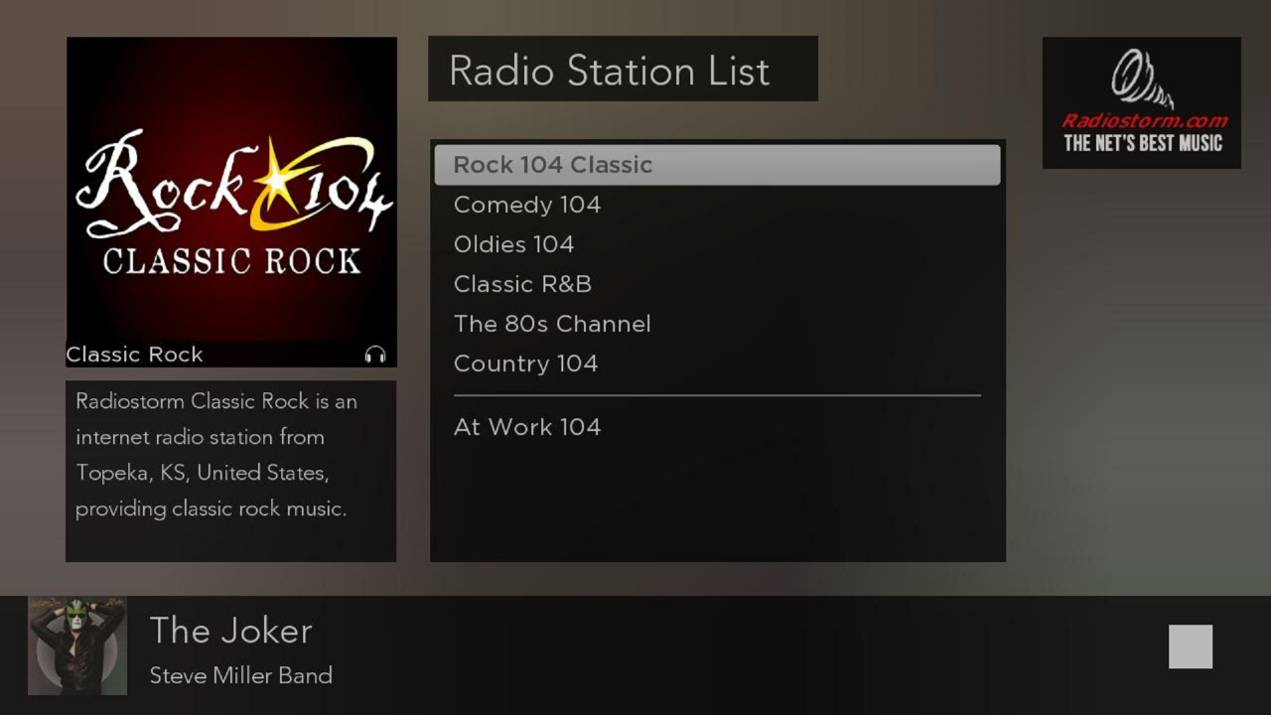Select the Oldies 104 station
This screenshot has width=1271, height=715.
pos(513,244)
